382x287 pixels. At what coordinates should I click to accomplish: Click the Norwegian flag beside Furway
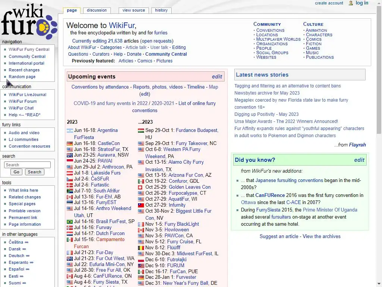click(70, 228)
